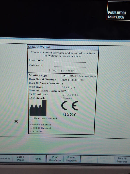Tap Zero All Pressures button

122,160
